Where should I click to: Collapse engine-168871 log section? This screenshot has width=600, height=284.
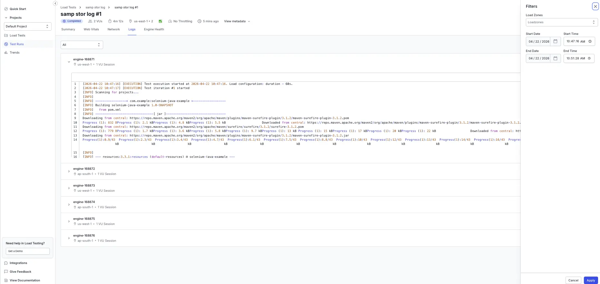tap(69, 62)
